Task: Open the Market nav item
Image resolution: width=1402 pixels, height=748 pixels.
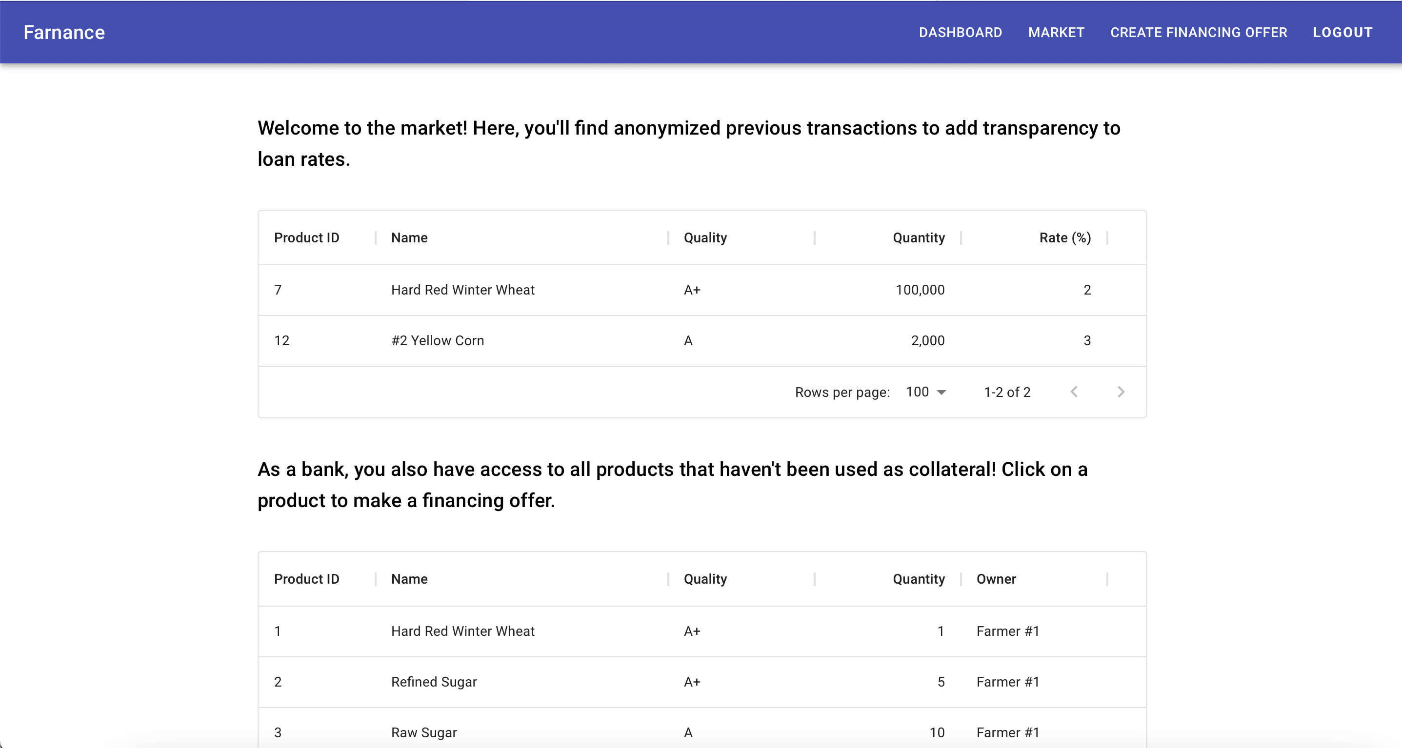Action: tap(1056, 33)
